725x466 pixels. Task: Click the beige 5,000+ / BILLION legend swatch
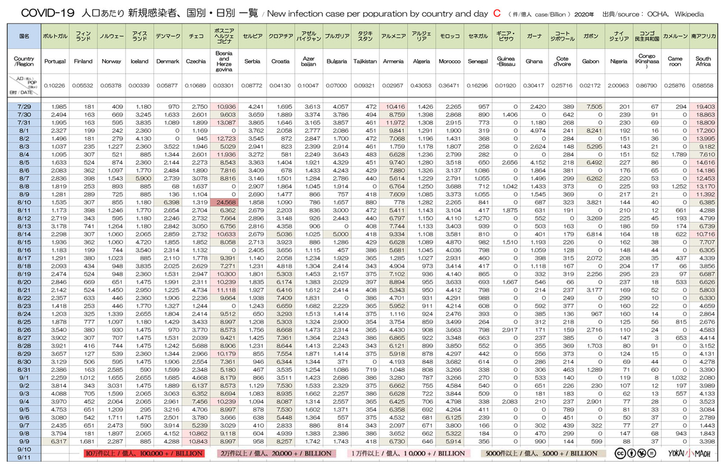pyautogui.click(x=542, y=453)
